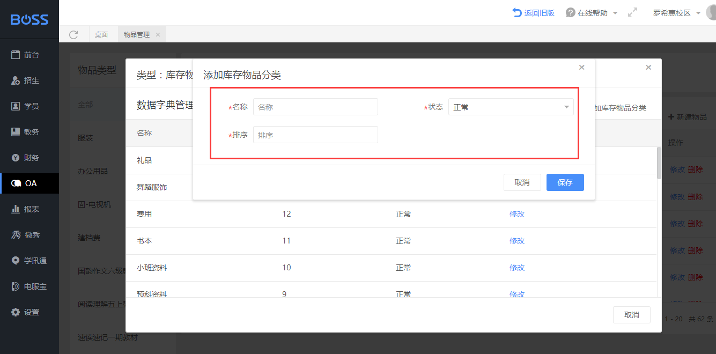Focus the 名称 input field
Viewport: 716px width, 354px height.
[x=315, y=107]
